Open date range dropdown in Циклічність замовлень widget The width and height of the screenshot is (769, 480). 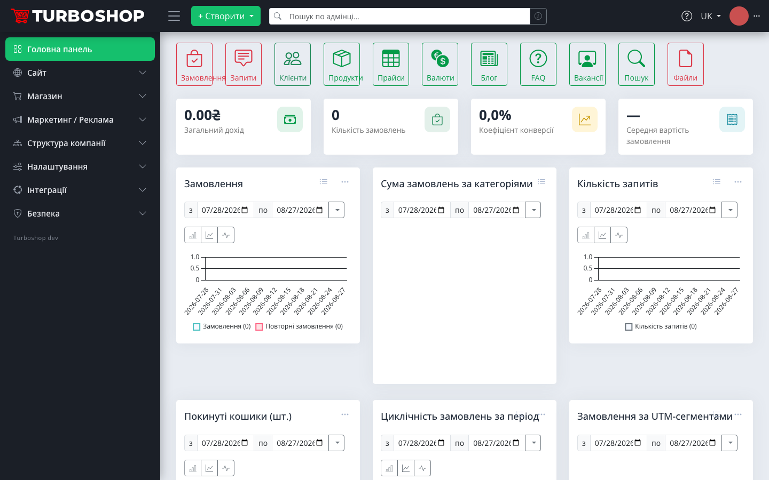pyautogui.click(x=533, y=443)
